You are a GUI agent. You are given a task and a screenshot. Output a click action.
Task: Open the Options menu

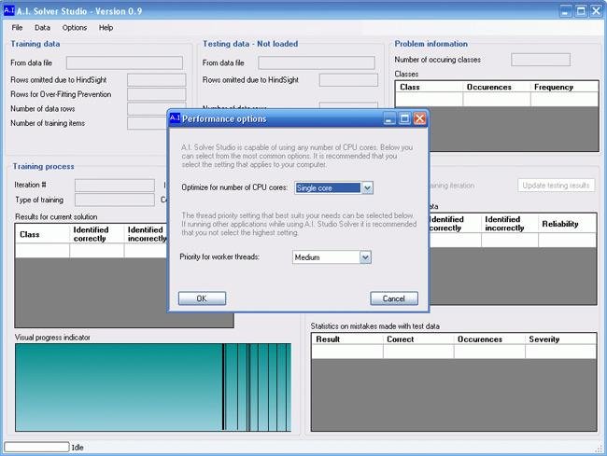click(x=75, y=27)
